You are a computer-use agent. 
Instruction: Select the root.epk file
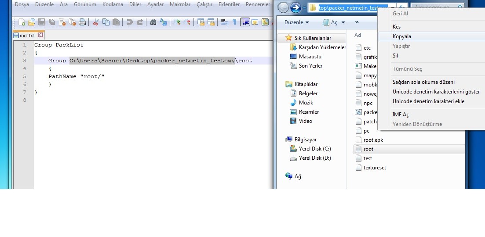pyautogui.click(x=369, y=140)
